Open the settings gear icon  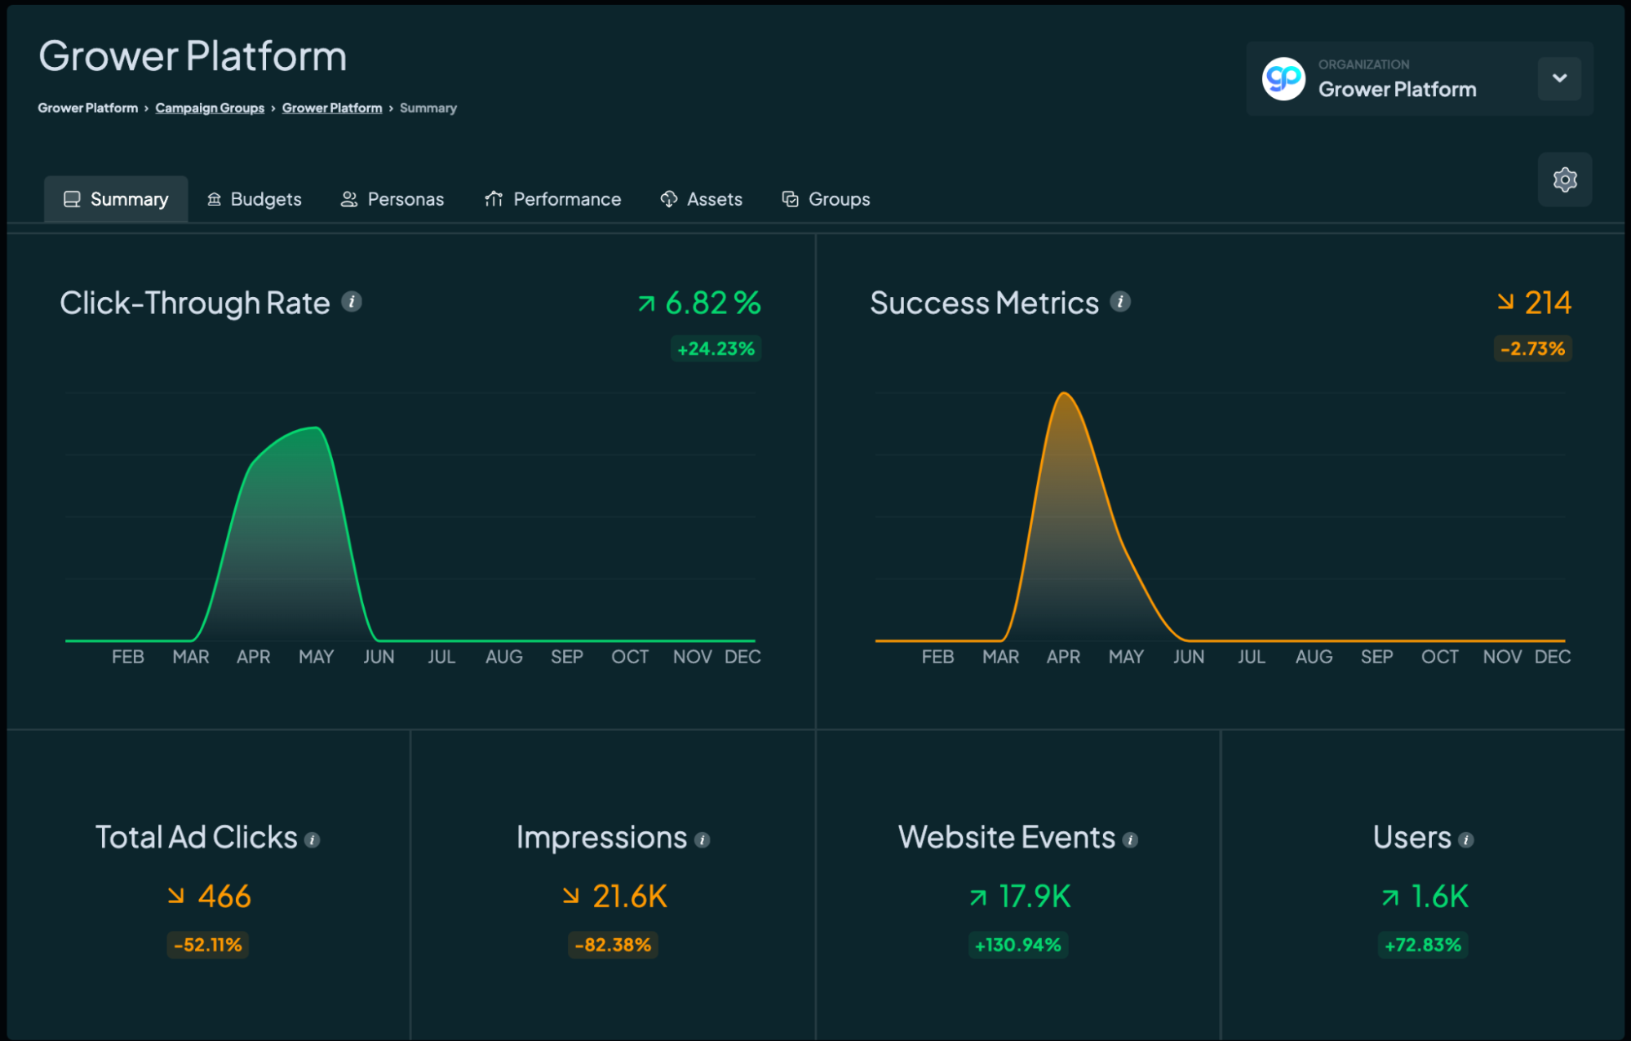tap(1564, 179)
